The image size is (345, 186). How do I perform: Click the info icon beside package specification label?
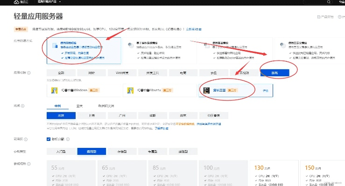click(x=29, y=164)
